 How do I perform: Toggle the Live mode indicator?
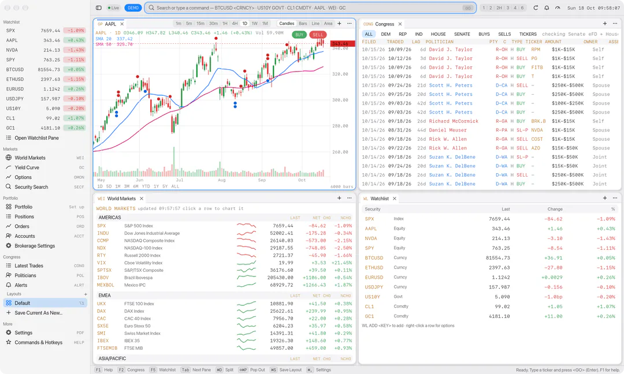(x=113, y=8)
